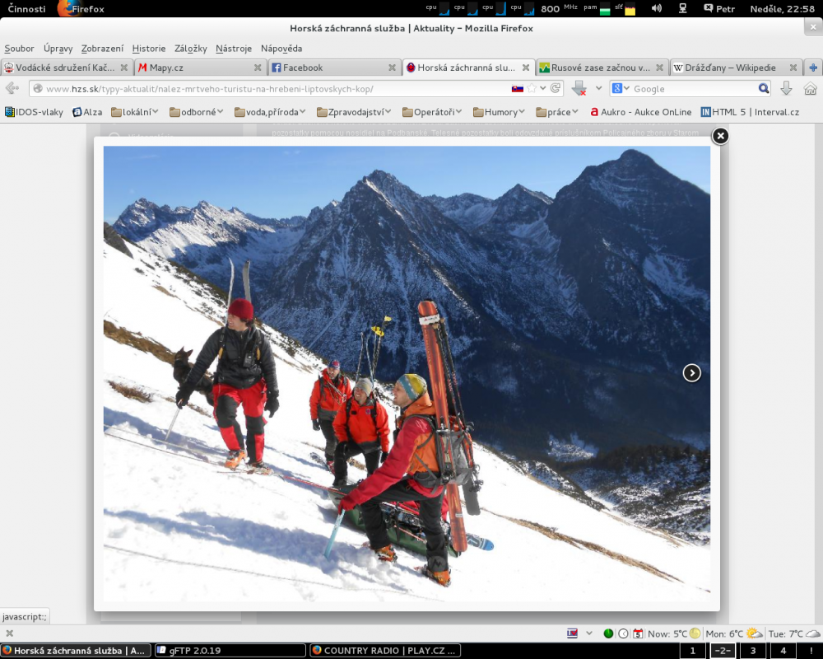This screenshot has width=823, height=659.
Task: Close the Facebook tab
Action: 393,68
